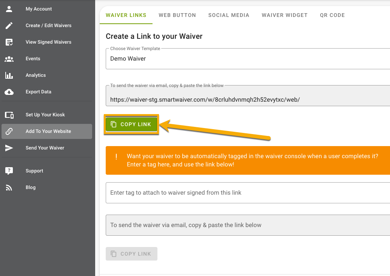Click the Export Data cloud download icon
This screenshot has height=276, width=390.
click(x=9, y=92)
